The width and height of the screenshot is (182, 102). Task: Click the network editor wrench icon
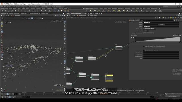point(155,18)
